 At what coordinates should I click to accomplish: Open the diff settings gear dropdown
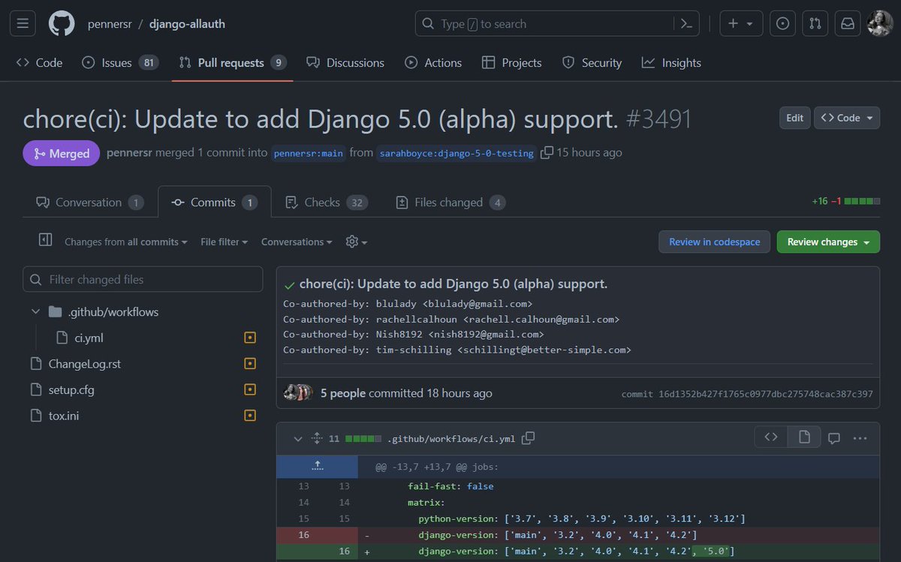coord(357,242)
